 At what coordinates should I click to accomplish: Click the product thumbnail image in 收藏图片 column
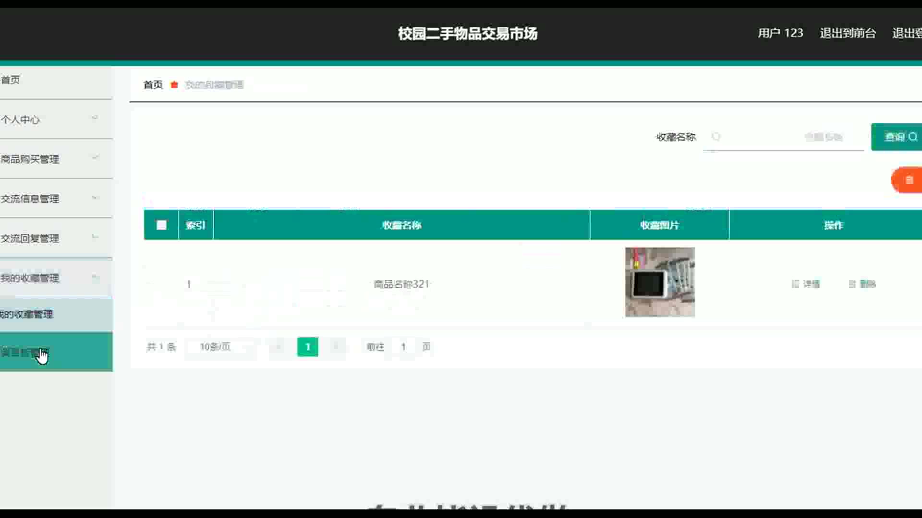(660, 282)
